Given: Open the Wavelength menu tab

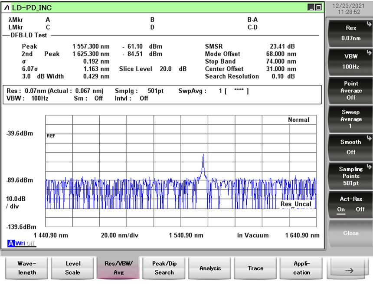Looking at the screenshot, I should click(x=27, y=268).
